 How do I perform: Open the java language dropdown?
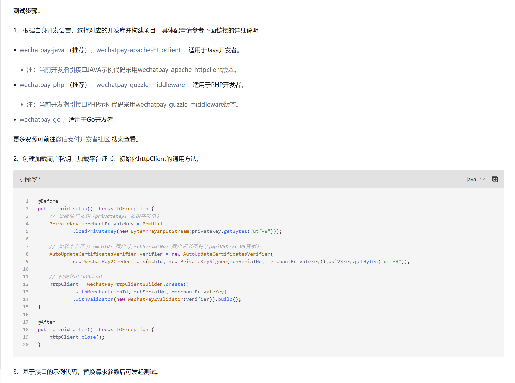(471, 179)
